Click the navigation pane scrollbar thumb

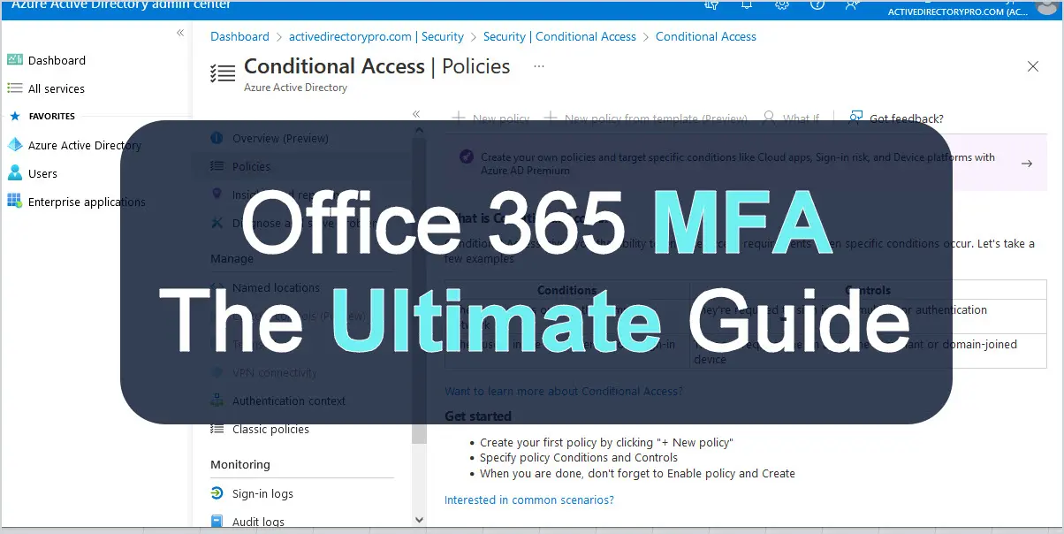419,292
